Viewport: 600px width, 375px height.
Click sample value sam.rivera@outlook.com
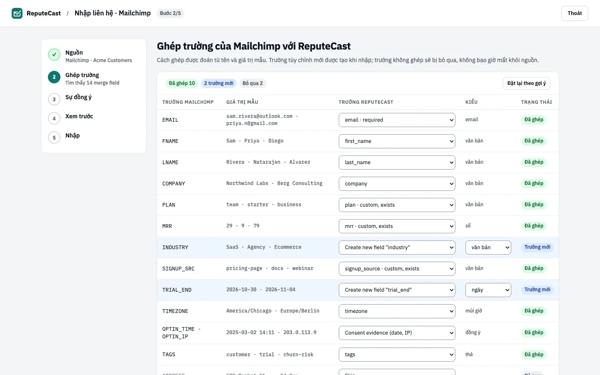[x=259, y=116]
